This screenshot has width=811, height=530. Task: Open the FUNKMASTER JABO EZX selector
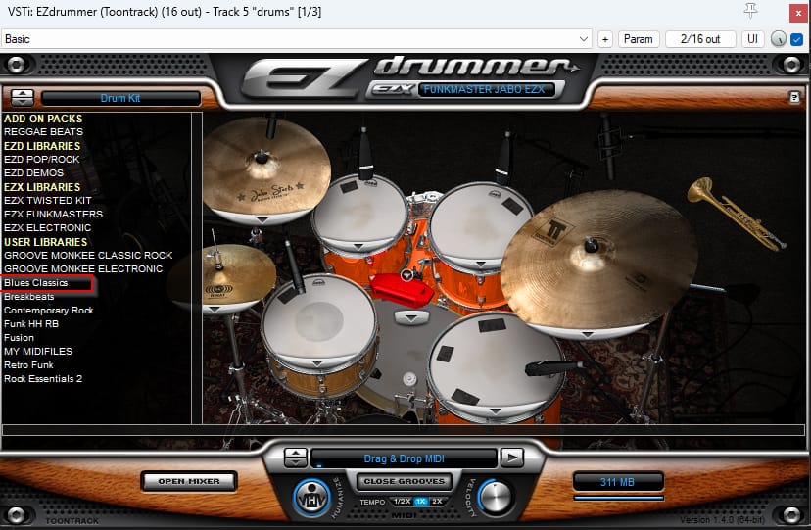485,89
